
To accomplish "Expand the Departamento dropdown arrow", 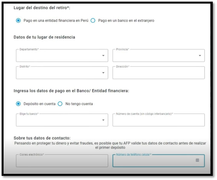I will pyautogui.click(x=103, y=56).
